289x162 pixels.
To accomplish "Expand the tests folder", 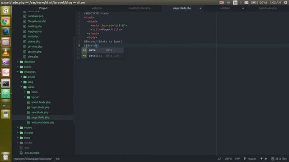I will [x=18, y=138].
